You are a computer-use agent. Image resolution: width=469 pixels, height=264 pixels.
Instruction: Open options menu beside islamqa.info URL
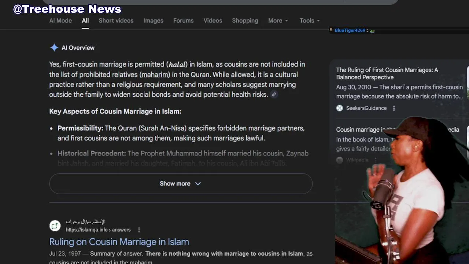(x=139, y=230)
